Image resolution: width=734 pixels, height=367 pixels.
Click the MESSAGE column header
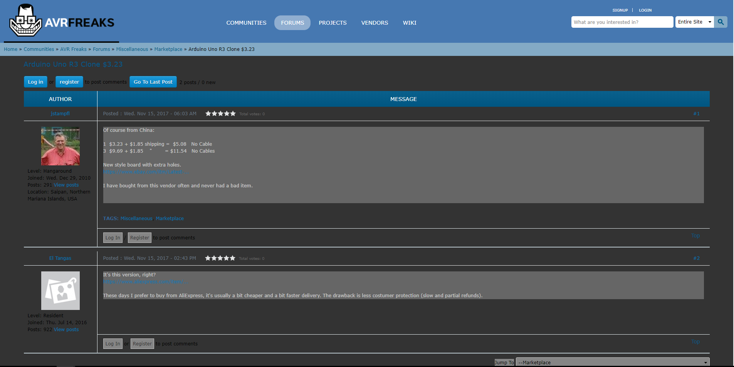coord(403,99)
